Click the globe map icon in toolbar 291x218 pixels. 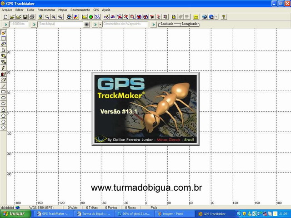pyautogui.click(x=40, y=17)
